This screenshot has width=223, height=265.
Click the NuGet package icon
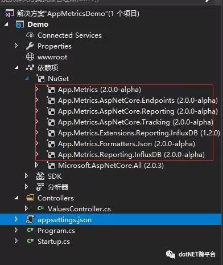point(40,78)
